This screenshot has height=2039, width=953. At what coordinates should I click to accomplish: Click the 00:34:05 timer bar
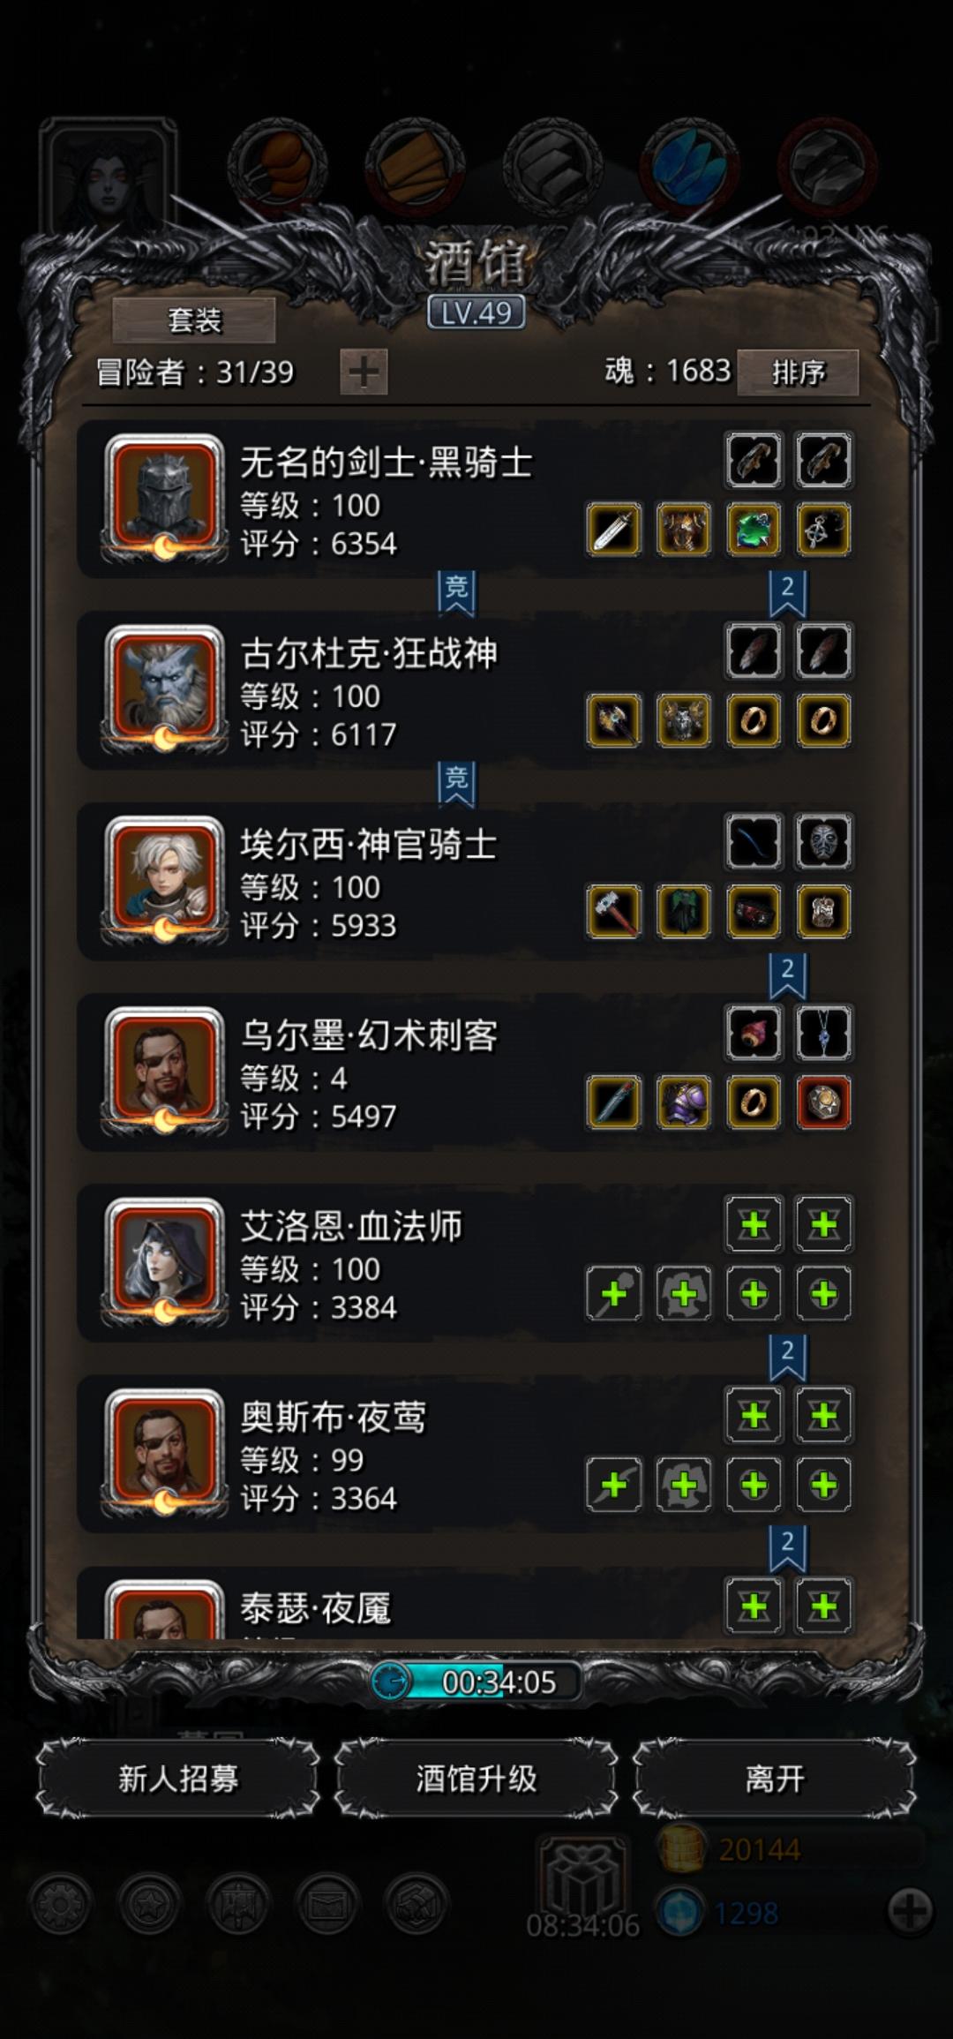[476, 1682]
